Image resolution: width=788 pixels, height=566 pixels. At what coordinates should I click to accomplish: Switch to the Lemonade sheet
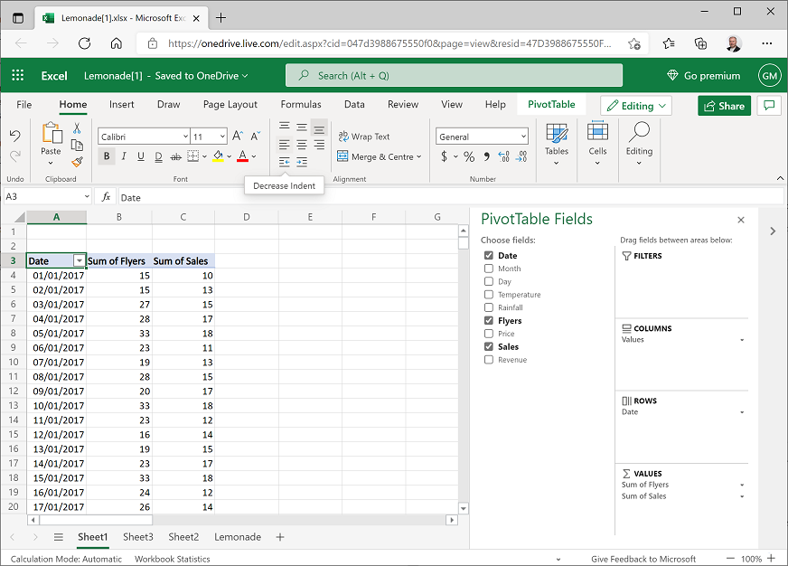coord(237,536)
